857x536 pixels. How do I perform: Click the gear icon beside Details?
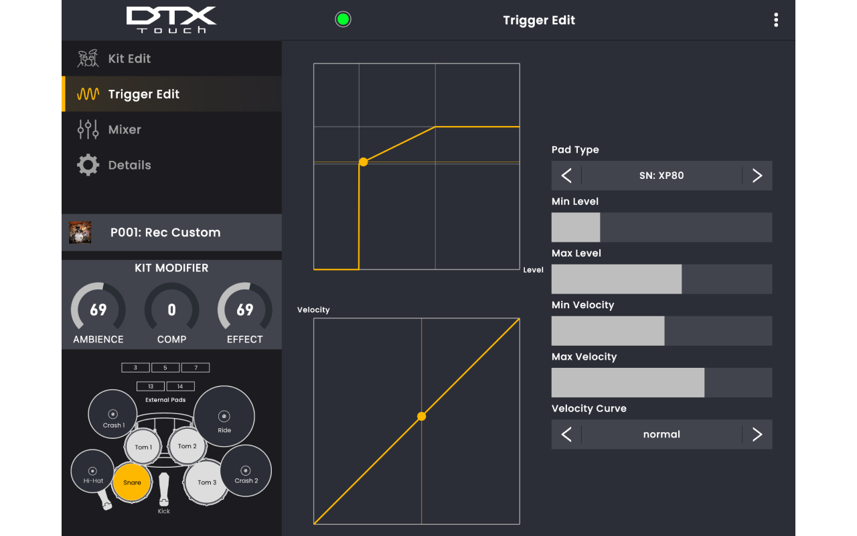pos(88,165)
